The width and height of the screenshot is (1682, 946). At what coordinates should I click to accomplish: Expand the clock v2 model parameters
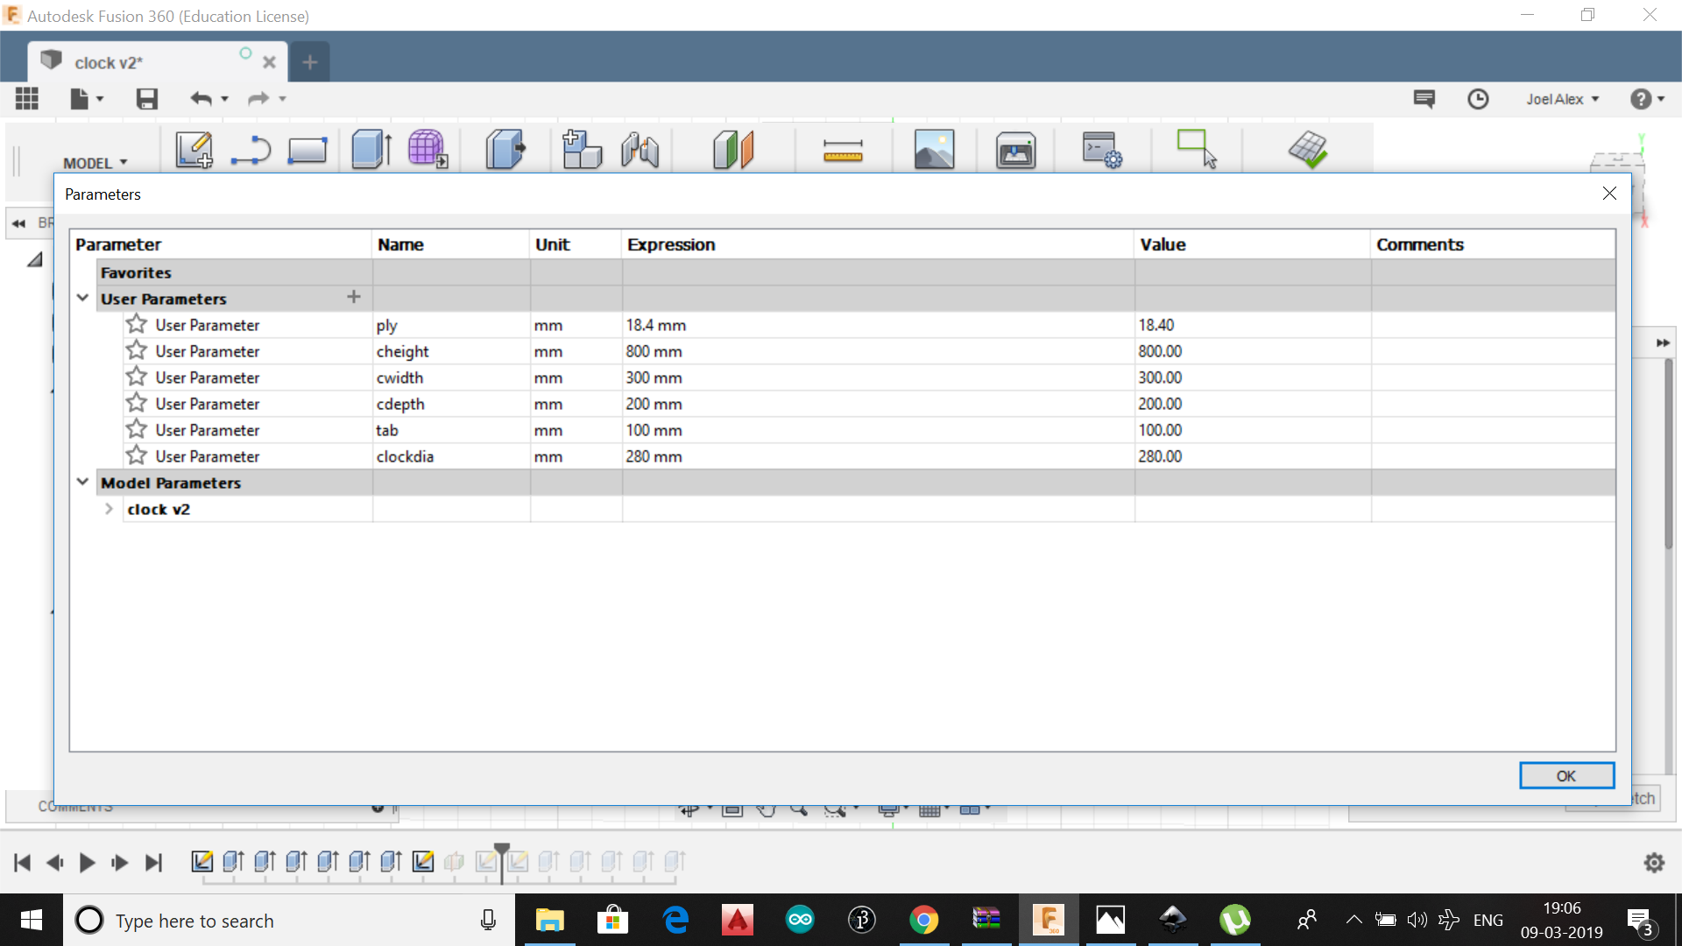pyautogui.click(x=109, y=509)
